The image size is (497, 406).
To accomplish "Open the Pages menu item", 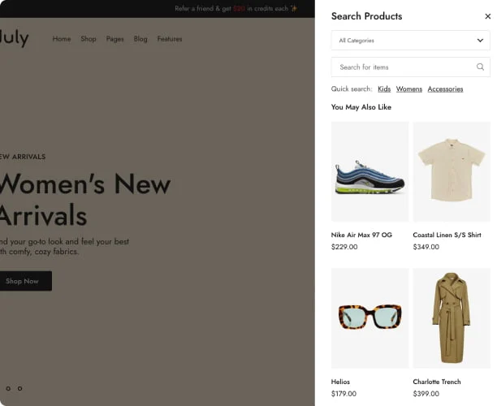I will [115, 39].
